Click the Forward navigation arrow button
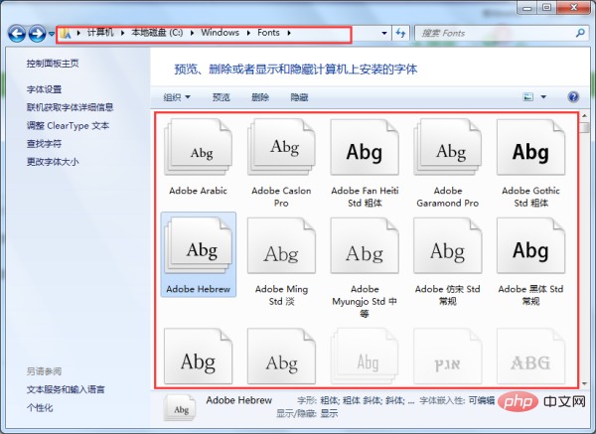The image size is (596, 434). pos(38,34)
